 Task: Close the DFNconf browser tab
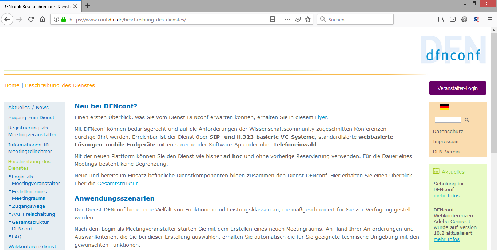75,6
